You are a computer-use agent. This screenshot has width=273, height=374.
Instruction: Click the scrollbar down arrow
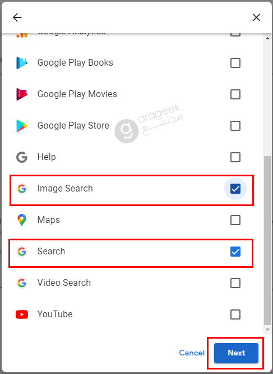click(x=267, y=330)
